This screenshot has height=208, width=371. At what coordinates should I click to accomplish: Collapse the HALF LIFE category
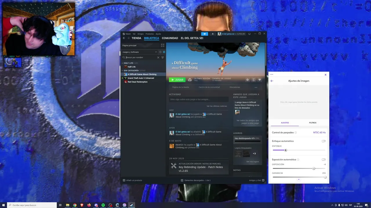point(123,63)
